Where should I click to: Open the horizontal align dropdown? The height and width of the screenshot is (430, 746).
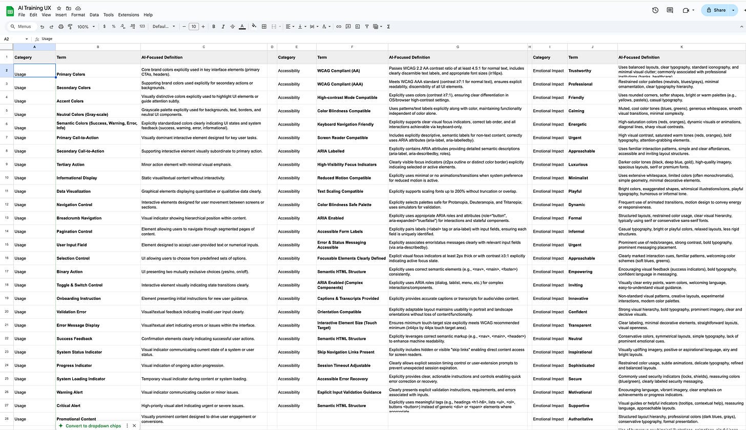289,27
